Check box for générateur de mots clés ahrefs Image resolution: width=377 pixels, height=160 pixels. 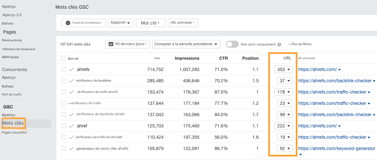click(63, 148)
